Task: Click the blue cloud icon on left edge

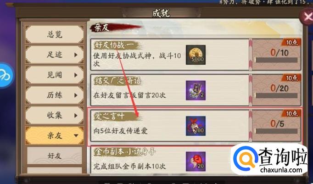Action: pyautogui.click(x=6, y=75)
